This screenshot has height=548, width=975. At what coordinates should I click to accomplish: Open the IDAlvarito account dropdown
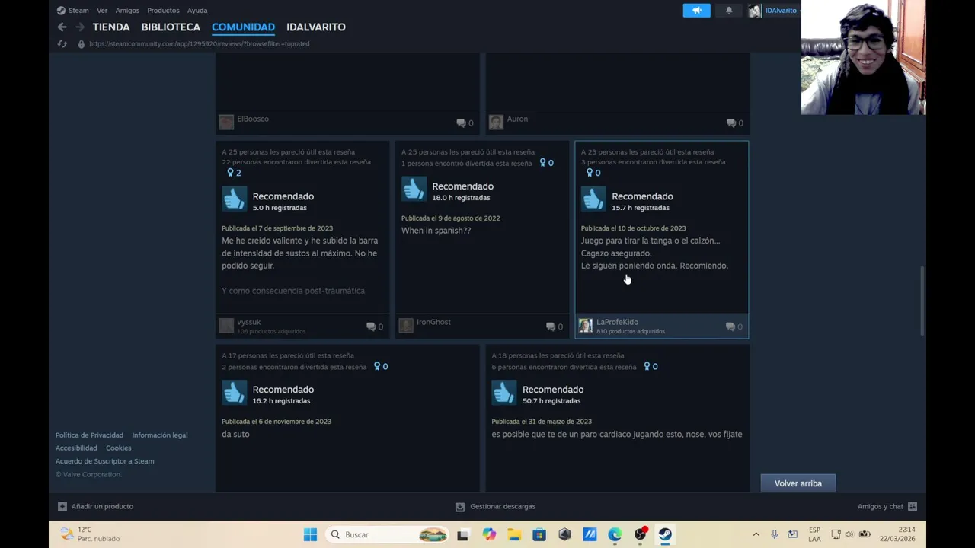[x=783, y=11]
